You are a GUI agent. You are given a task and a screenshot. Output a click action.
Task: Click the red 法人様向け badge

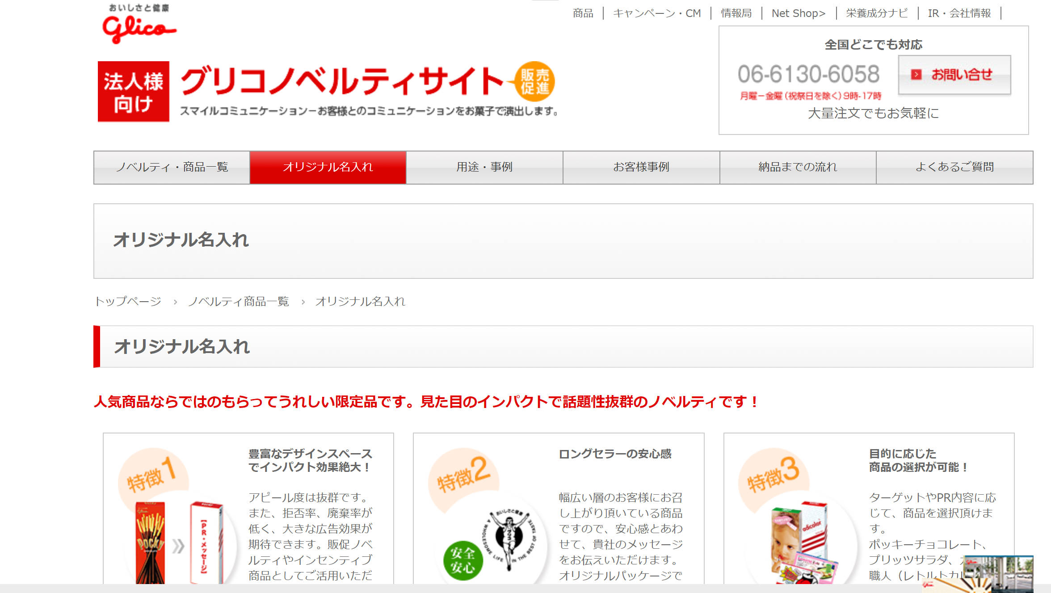(134, 92)
